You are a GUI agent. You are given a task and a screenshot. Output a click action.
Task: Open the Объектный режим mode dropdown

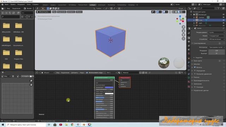pyautogui.click(x=43, y=12)
